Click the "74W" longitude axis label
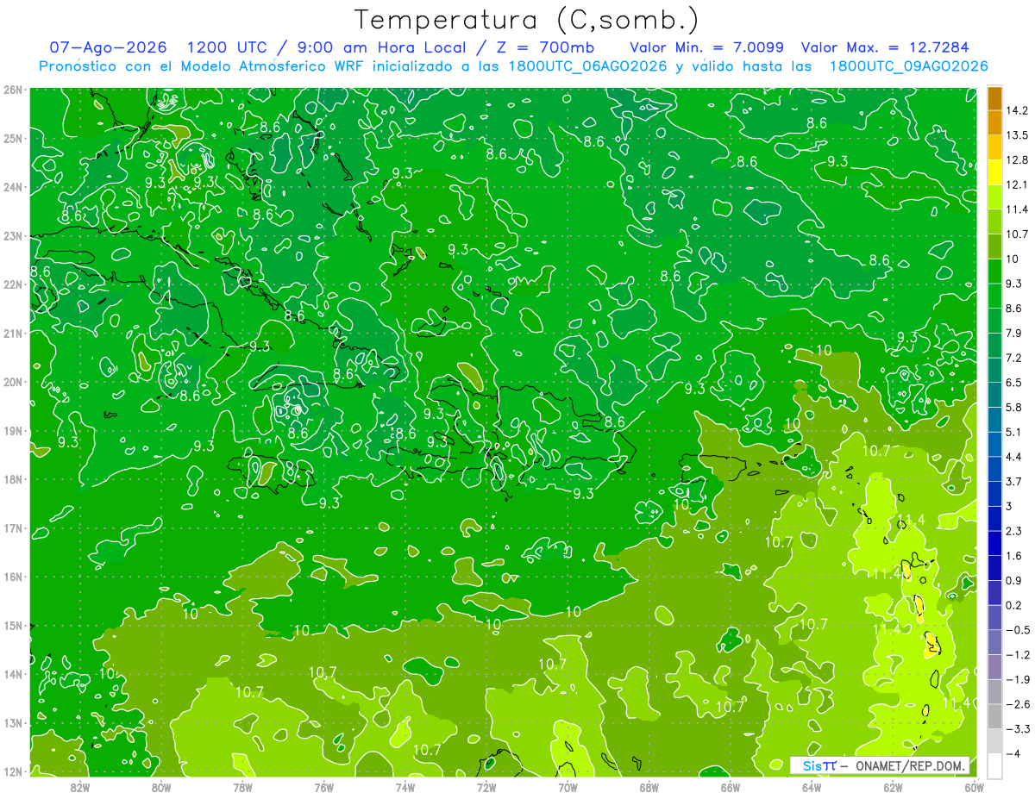The height and width of the screenshot is (799, 1035). point(405,787)
